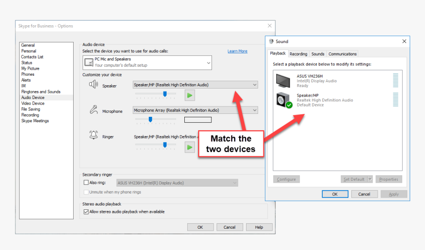
Task: Select Speaker/HP device icon in Sound window
Action: click(x=284, y=100)
